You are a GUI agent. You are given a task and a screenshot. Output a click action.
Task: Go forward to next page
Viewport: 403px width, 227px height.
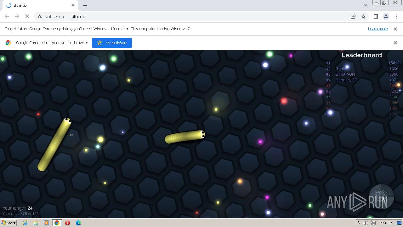point(17,16)
